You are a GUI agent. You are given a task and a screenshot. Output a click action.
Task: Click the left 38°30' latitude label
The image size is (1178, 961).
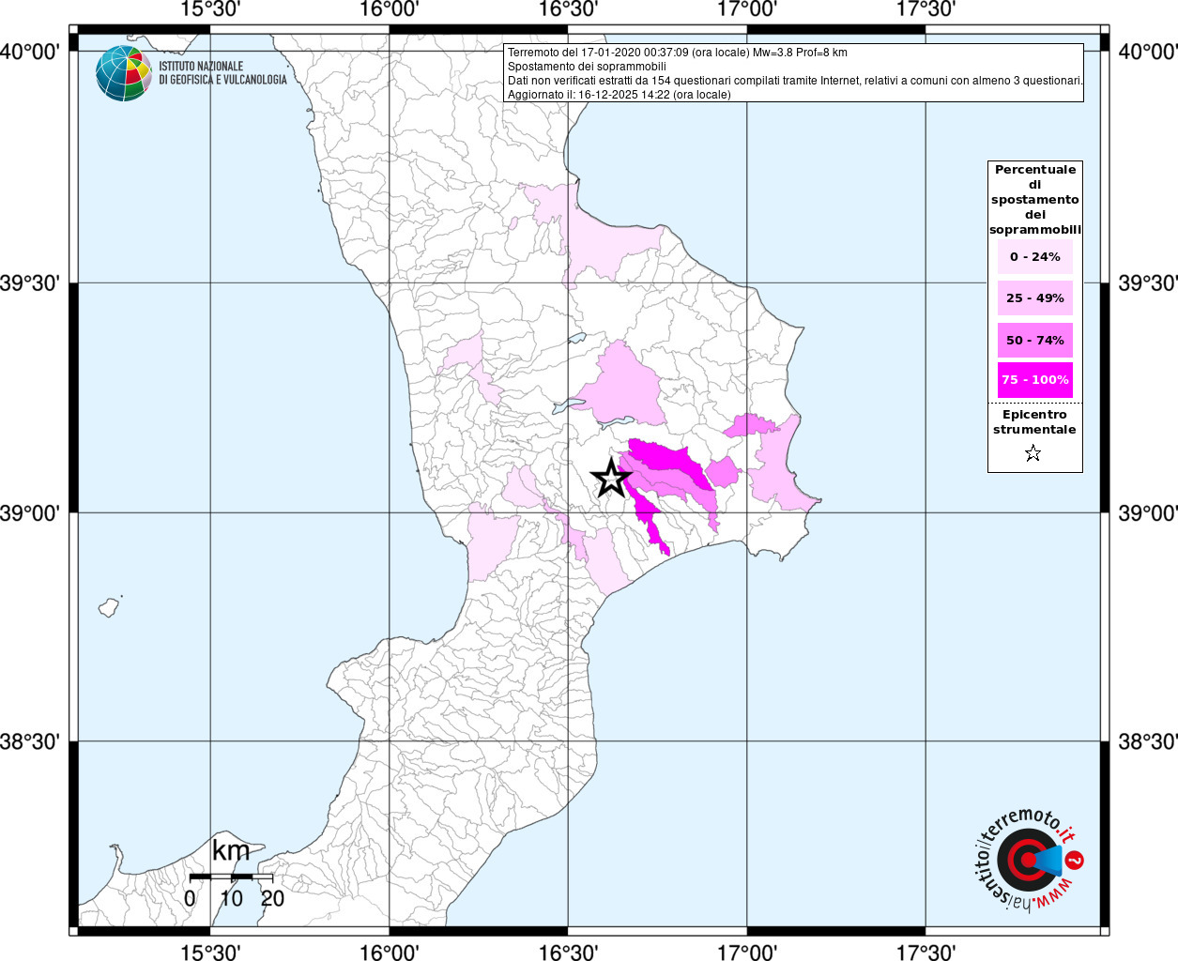point(31,742)
